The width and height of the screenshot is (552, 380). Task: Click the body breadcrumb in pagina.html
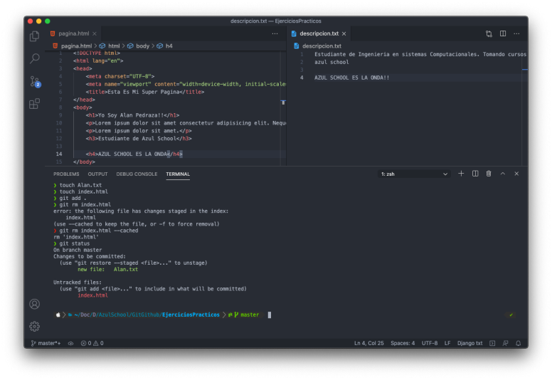[142, 46]
